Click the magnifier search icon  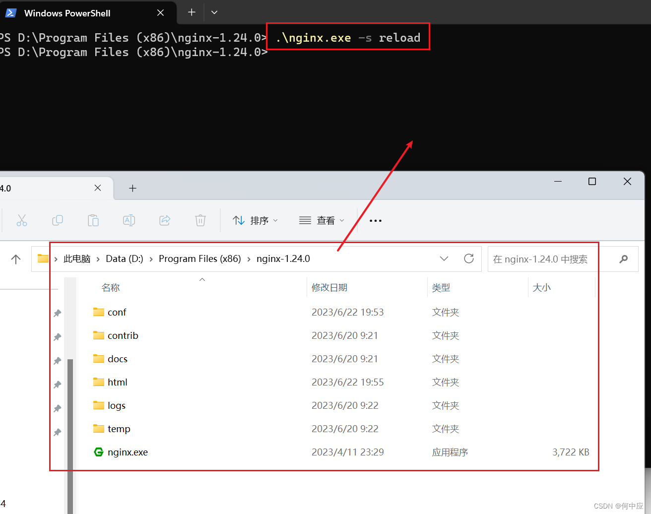pos(624,259)
